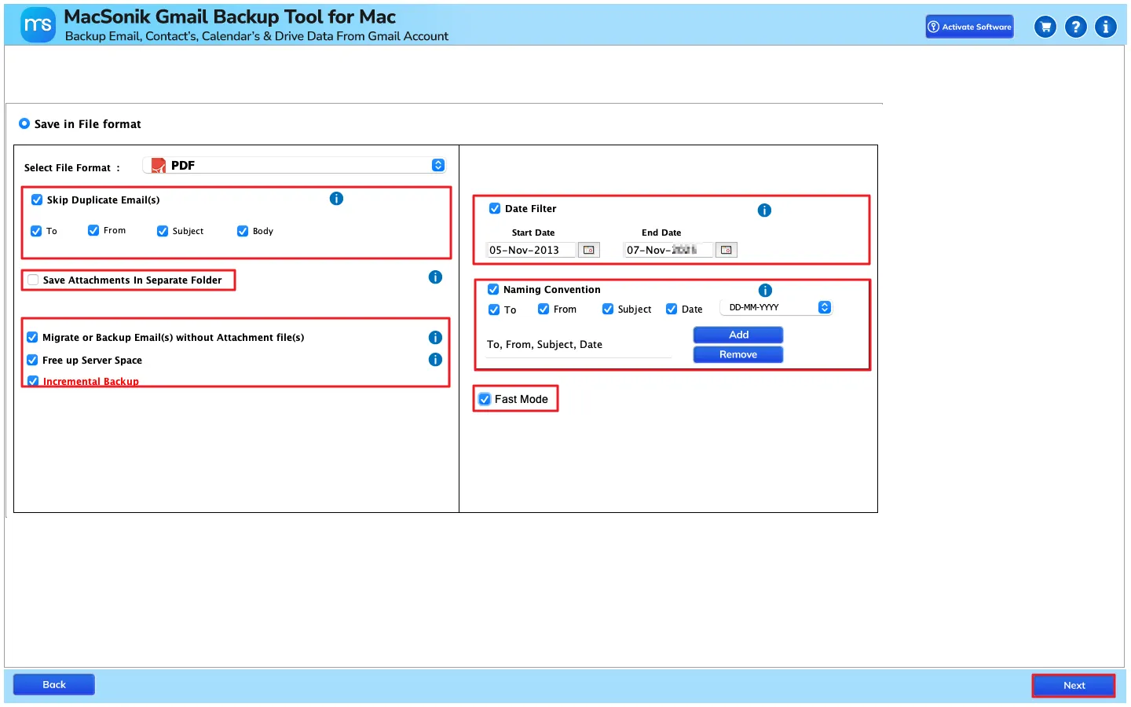
Task: Open the about info icon in header
Action: coord(1106,27)
